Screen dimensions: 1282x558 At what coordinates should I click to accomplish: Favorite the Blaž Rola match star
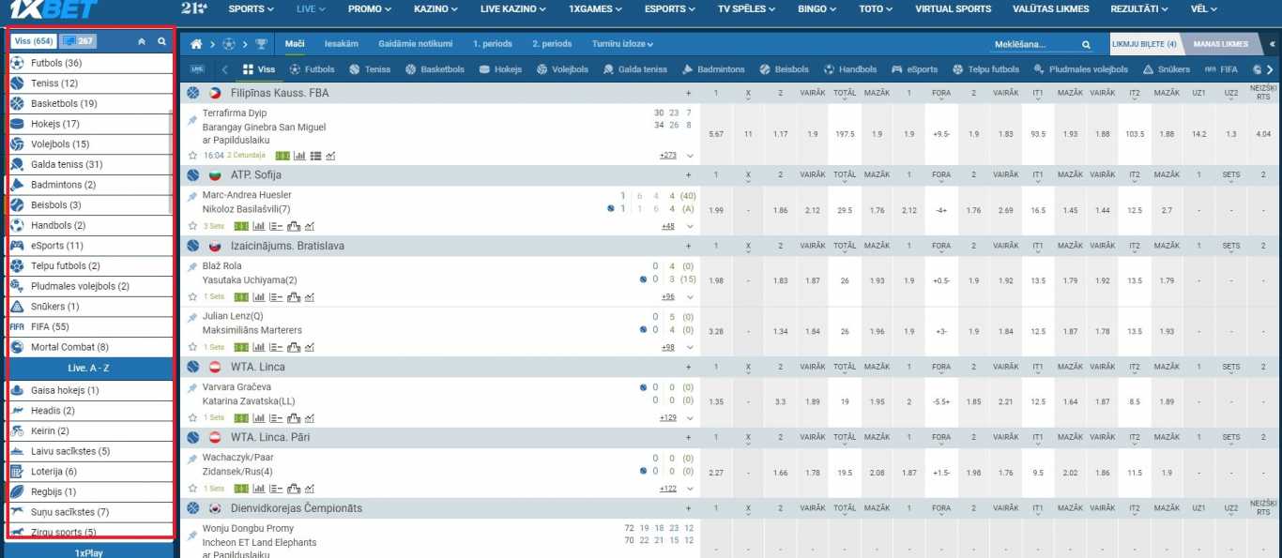(193, 296)
